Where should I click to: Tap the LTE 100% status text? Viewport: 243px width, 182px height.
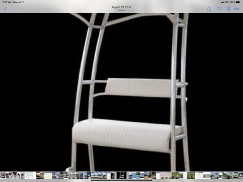[230, 2]
